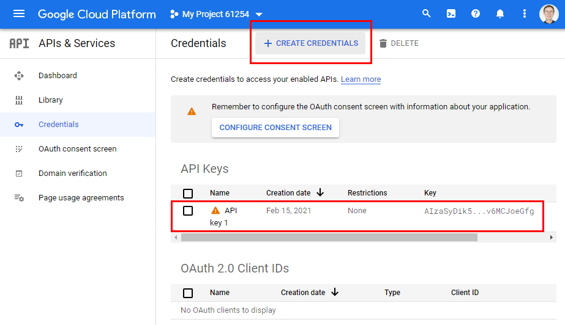
Task: Open the three-dot settings menu
Action: 524,13
